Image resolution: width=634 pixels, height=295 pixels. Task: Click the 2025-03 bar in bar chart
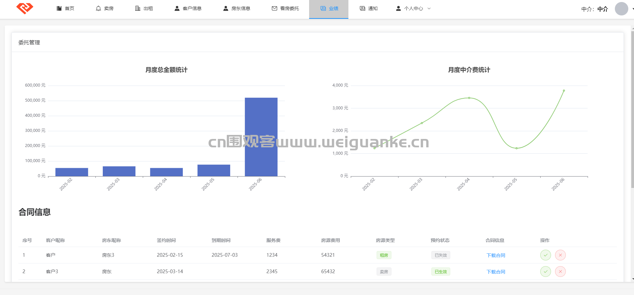(x=119, y=171)
